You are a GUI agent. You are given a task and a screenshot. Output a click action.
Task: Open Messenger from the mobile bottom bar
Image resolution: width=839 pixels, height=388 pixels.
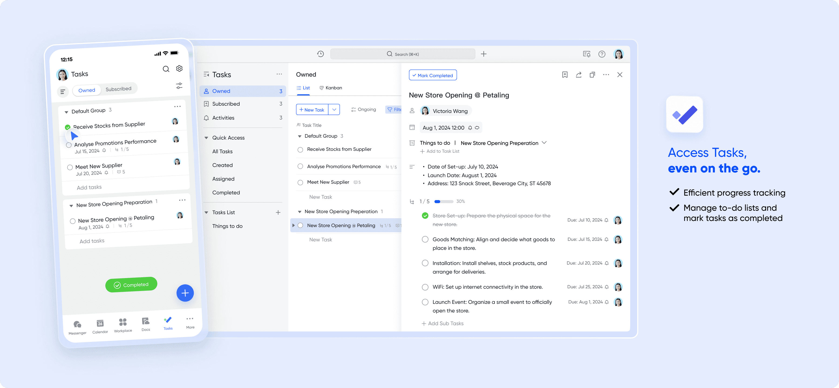(x=77, y=325)
